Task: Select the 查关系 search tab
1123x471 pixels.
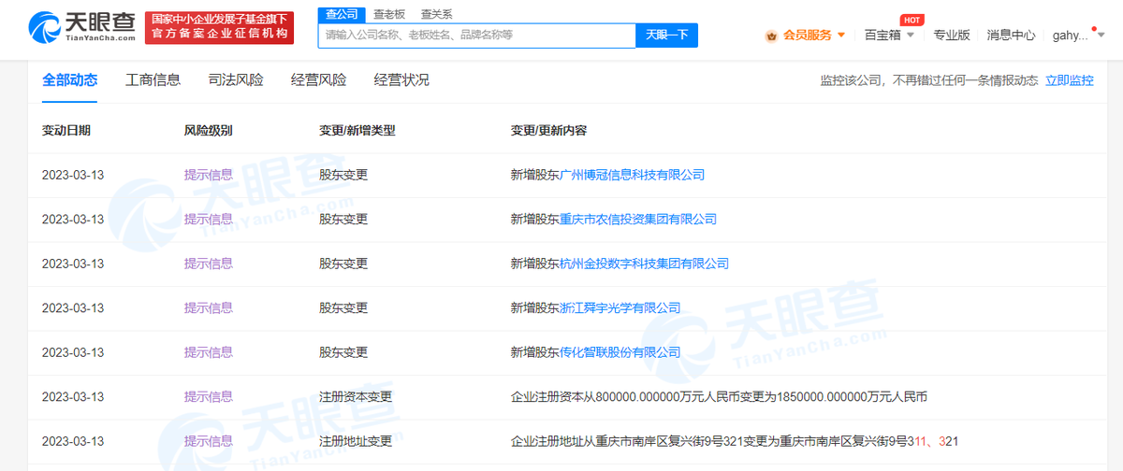Action: 436,14
